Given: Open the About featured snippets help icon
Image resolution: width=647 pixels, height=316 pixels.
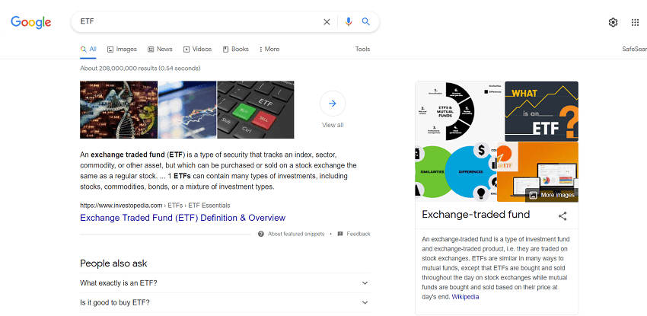Looking at the screenshot, I should (x=261, y=234).
